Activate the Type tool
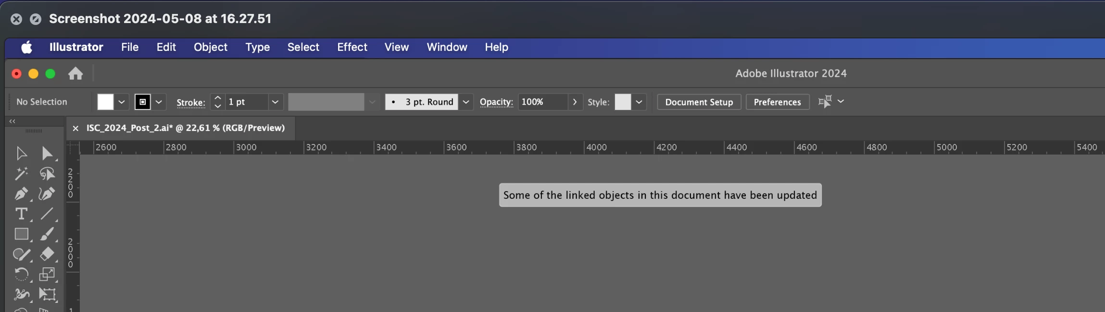 [x=21, y=214]
